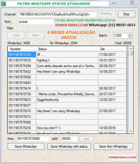
Task: Click date cell 13/02/2017
Action: [112, 100]
